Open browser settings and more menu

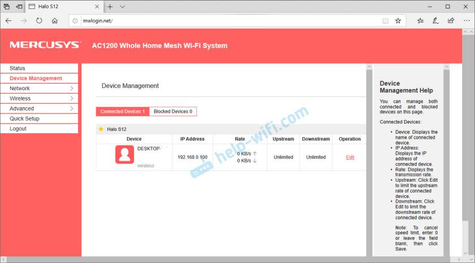pos(467,20)
